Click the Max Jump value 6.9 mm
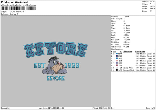This screenshot has width=156, height=110. pos(126,44)
